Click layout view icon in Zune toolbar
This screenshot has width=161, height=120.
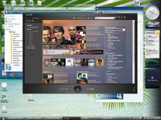[x=74, y=18]
